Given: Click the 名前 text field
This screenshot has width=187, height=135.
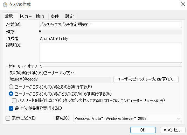Looking at the screenshot, I should [111, 25].
